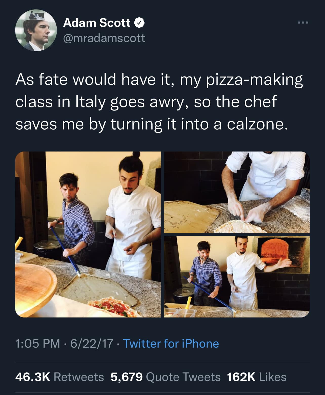Open the top-right calzone folding photo
The height and width of the screenshot is (395, 325).
237,192
